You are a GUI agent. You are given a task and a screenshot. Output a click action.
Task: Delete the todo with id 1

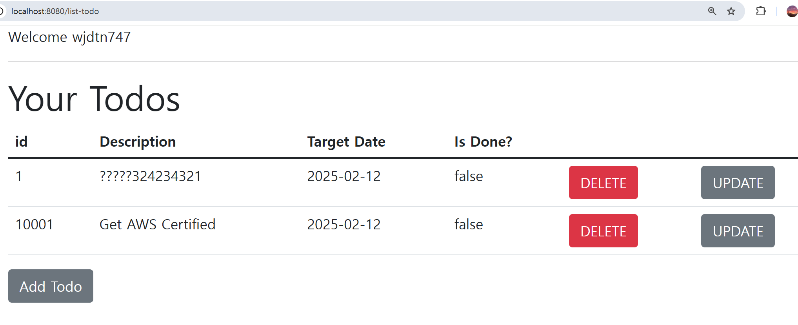point(603,183)
